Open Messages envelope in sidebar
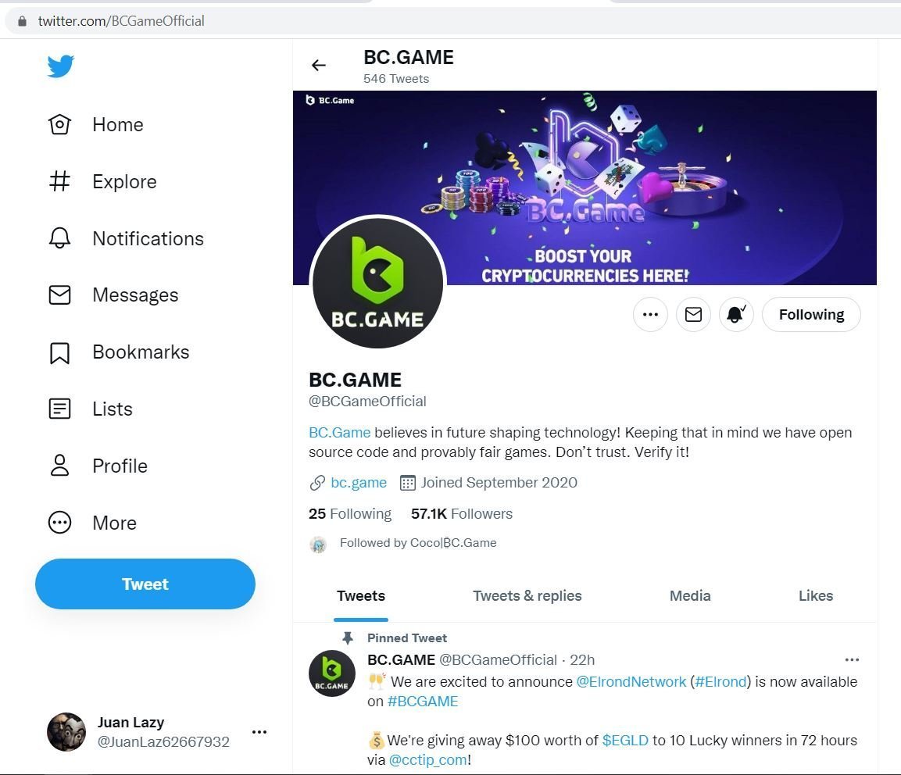This screenshot has height=775, width=901. point(60,295)
